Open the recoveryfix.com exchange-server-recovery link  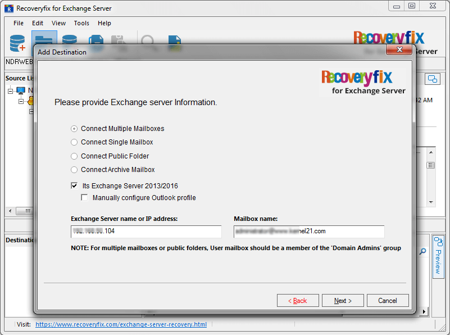121,324
